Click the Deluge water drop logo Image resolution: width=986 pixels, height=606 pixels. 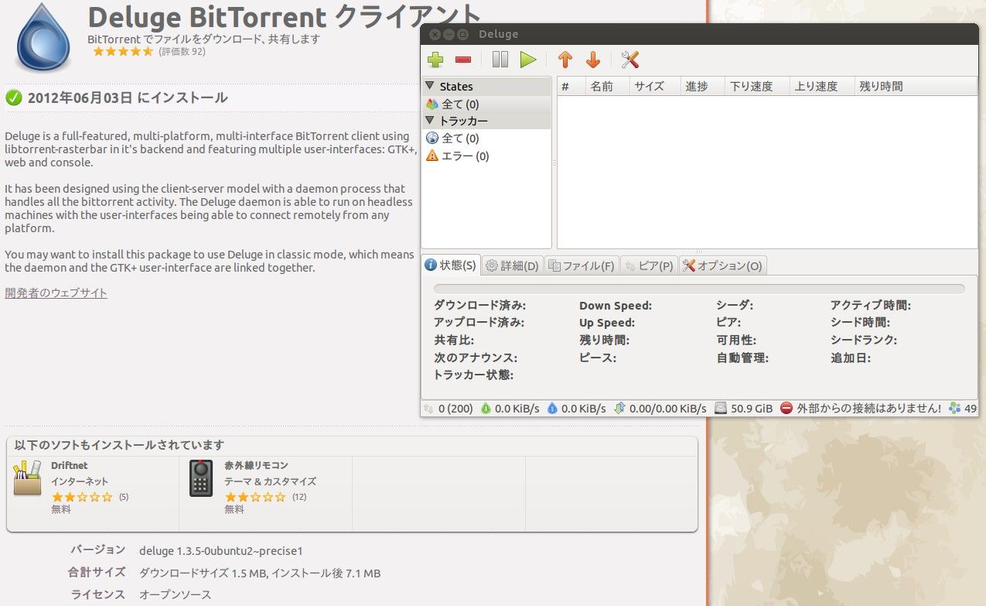[44, 38]
